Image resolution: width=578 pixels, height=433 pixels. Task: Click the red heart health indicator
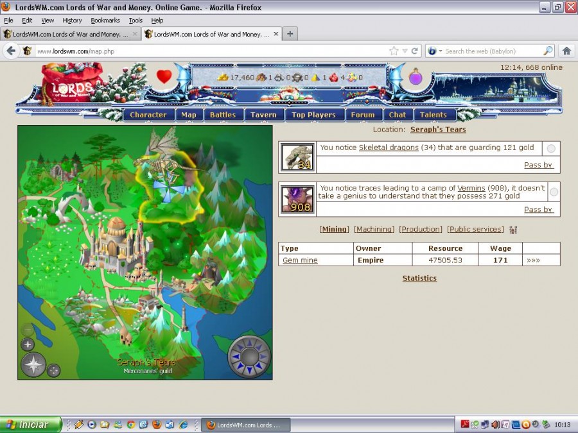pos(164,76)
